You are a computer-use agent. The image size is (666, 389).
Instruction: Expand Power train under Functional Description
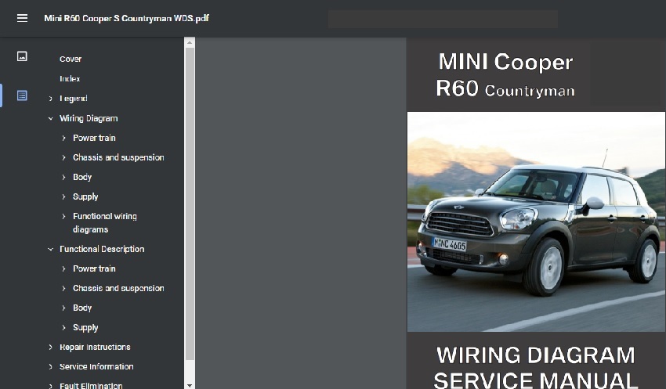(x=63, y=268)
